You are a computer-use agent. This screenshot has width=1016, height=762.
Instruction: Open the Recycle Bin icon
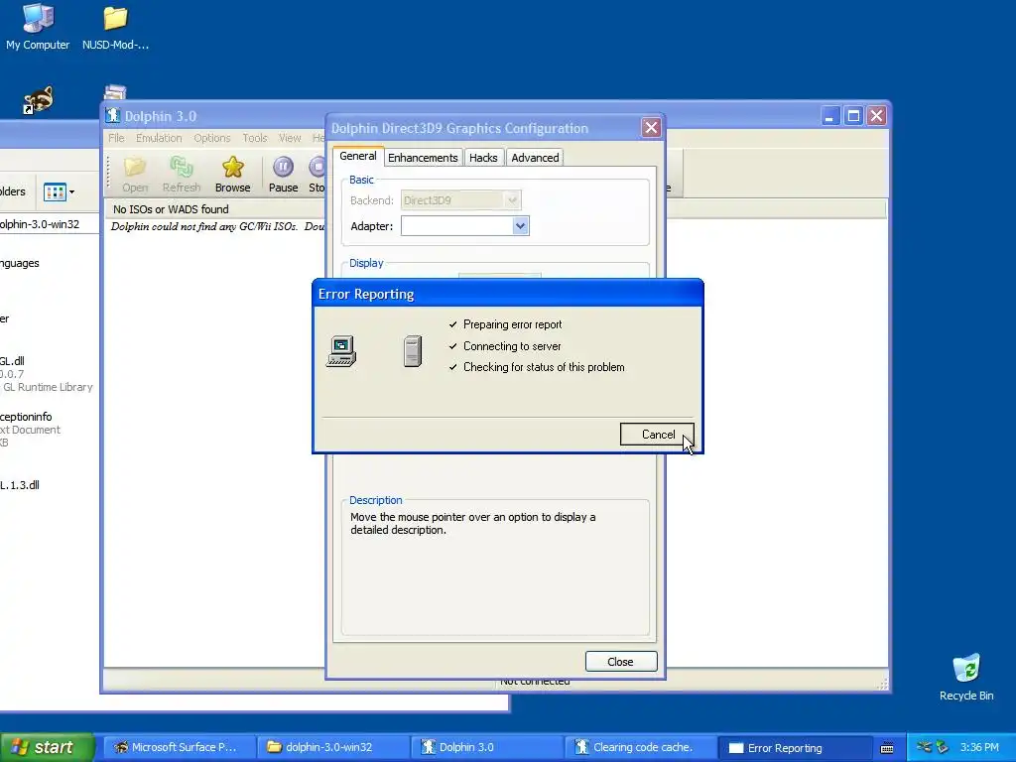pyautogui.click(x=966, y=677)
